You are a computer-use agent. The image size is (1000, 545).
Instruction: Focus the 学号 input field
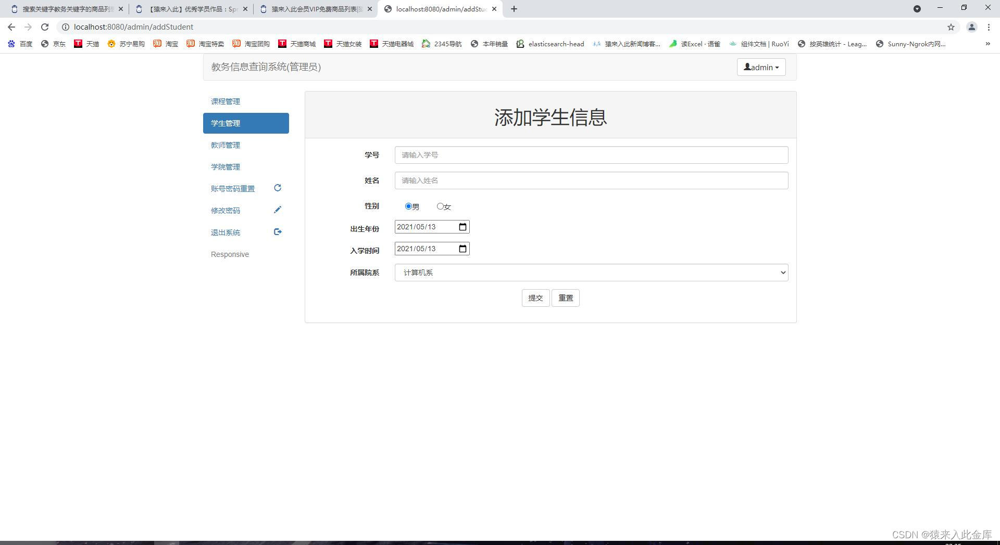[x=591, y=155]
